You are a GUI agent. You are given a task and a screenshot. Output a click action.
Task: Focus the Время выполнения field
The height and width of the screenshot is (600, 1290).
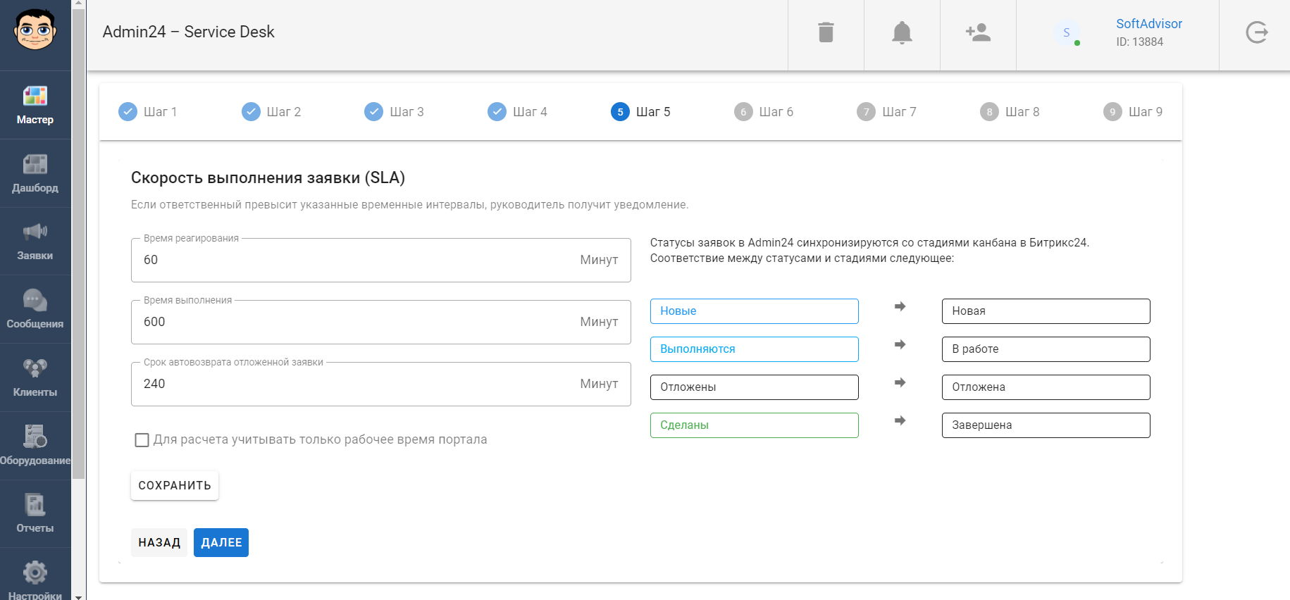pyautogui.click(x=381, y=322)
